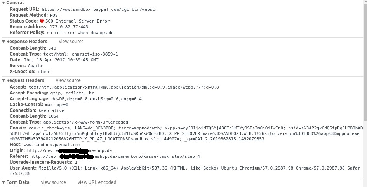Click view source beside Form Data
Screen dimensions: 367x187
point(53,182)
